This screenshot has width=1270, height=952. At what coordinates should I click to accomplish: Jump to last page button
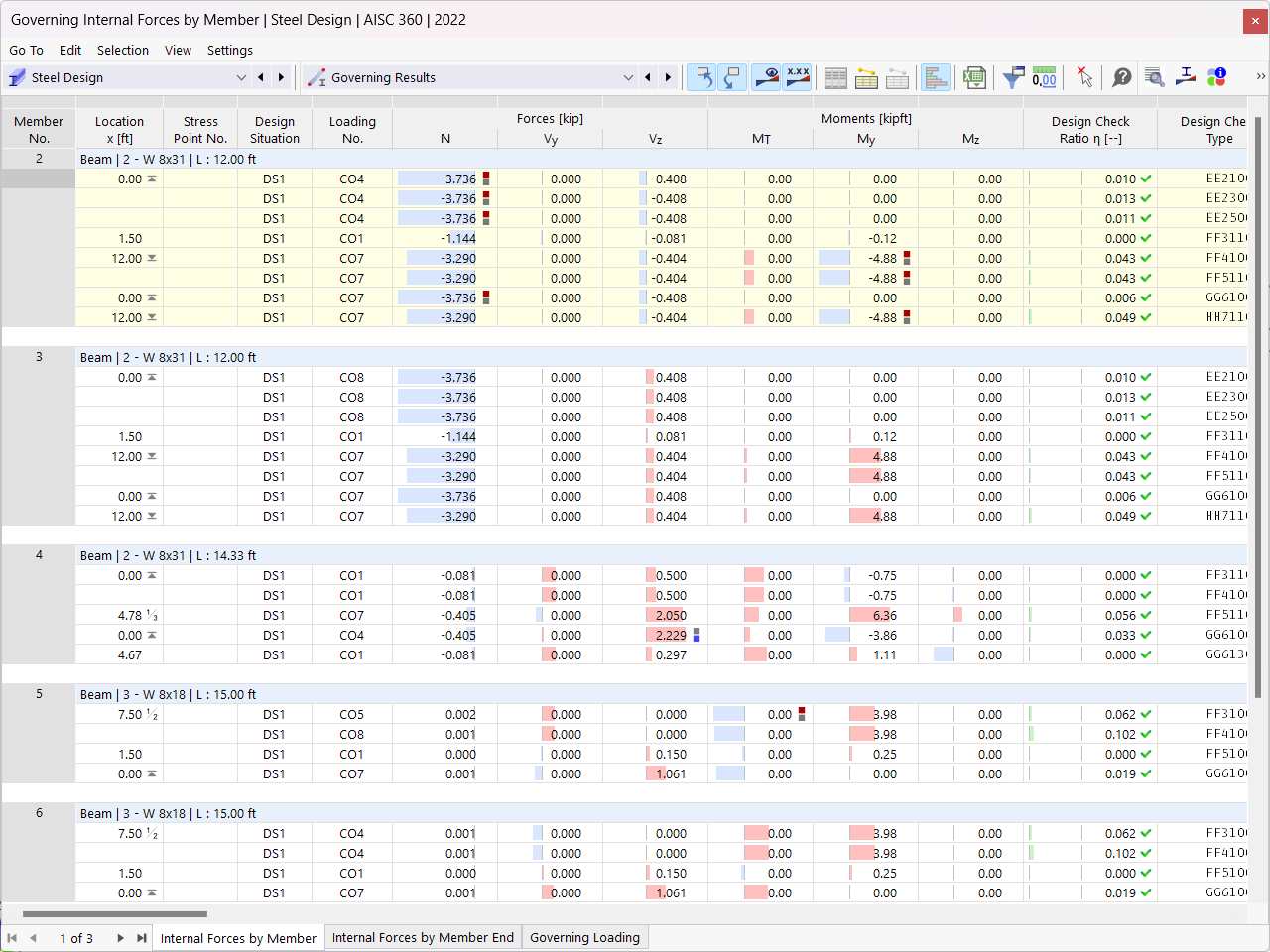(x=141, y=937)
